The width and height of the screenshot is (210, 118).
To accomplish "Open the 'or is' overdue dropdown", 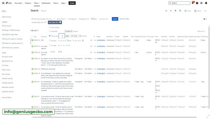I will (77, 36).
